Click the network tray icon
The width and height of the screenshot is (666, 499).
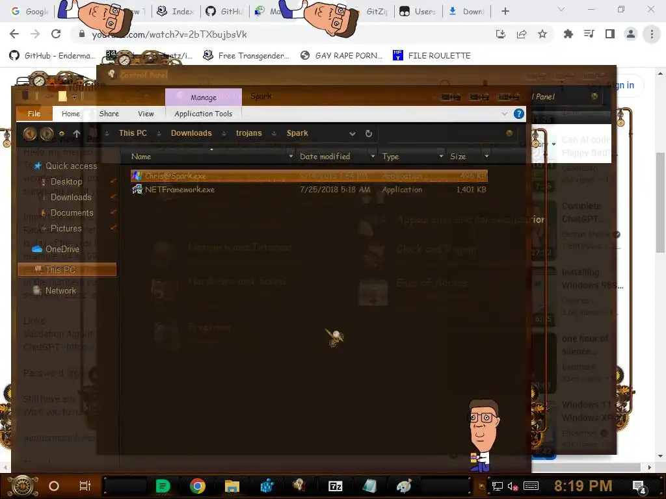click(x=498, y=486)
